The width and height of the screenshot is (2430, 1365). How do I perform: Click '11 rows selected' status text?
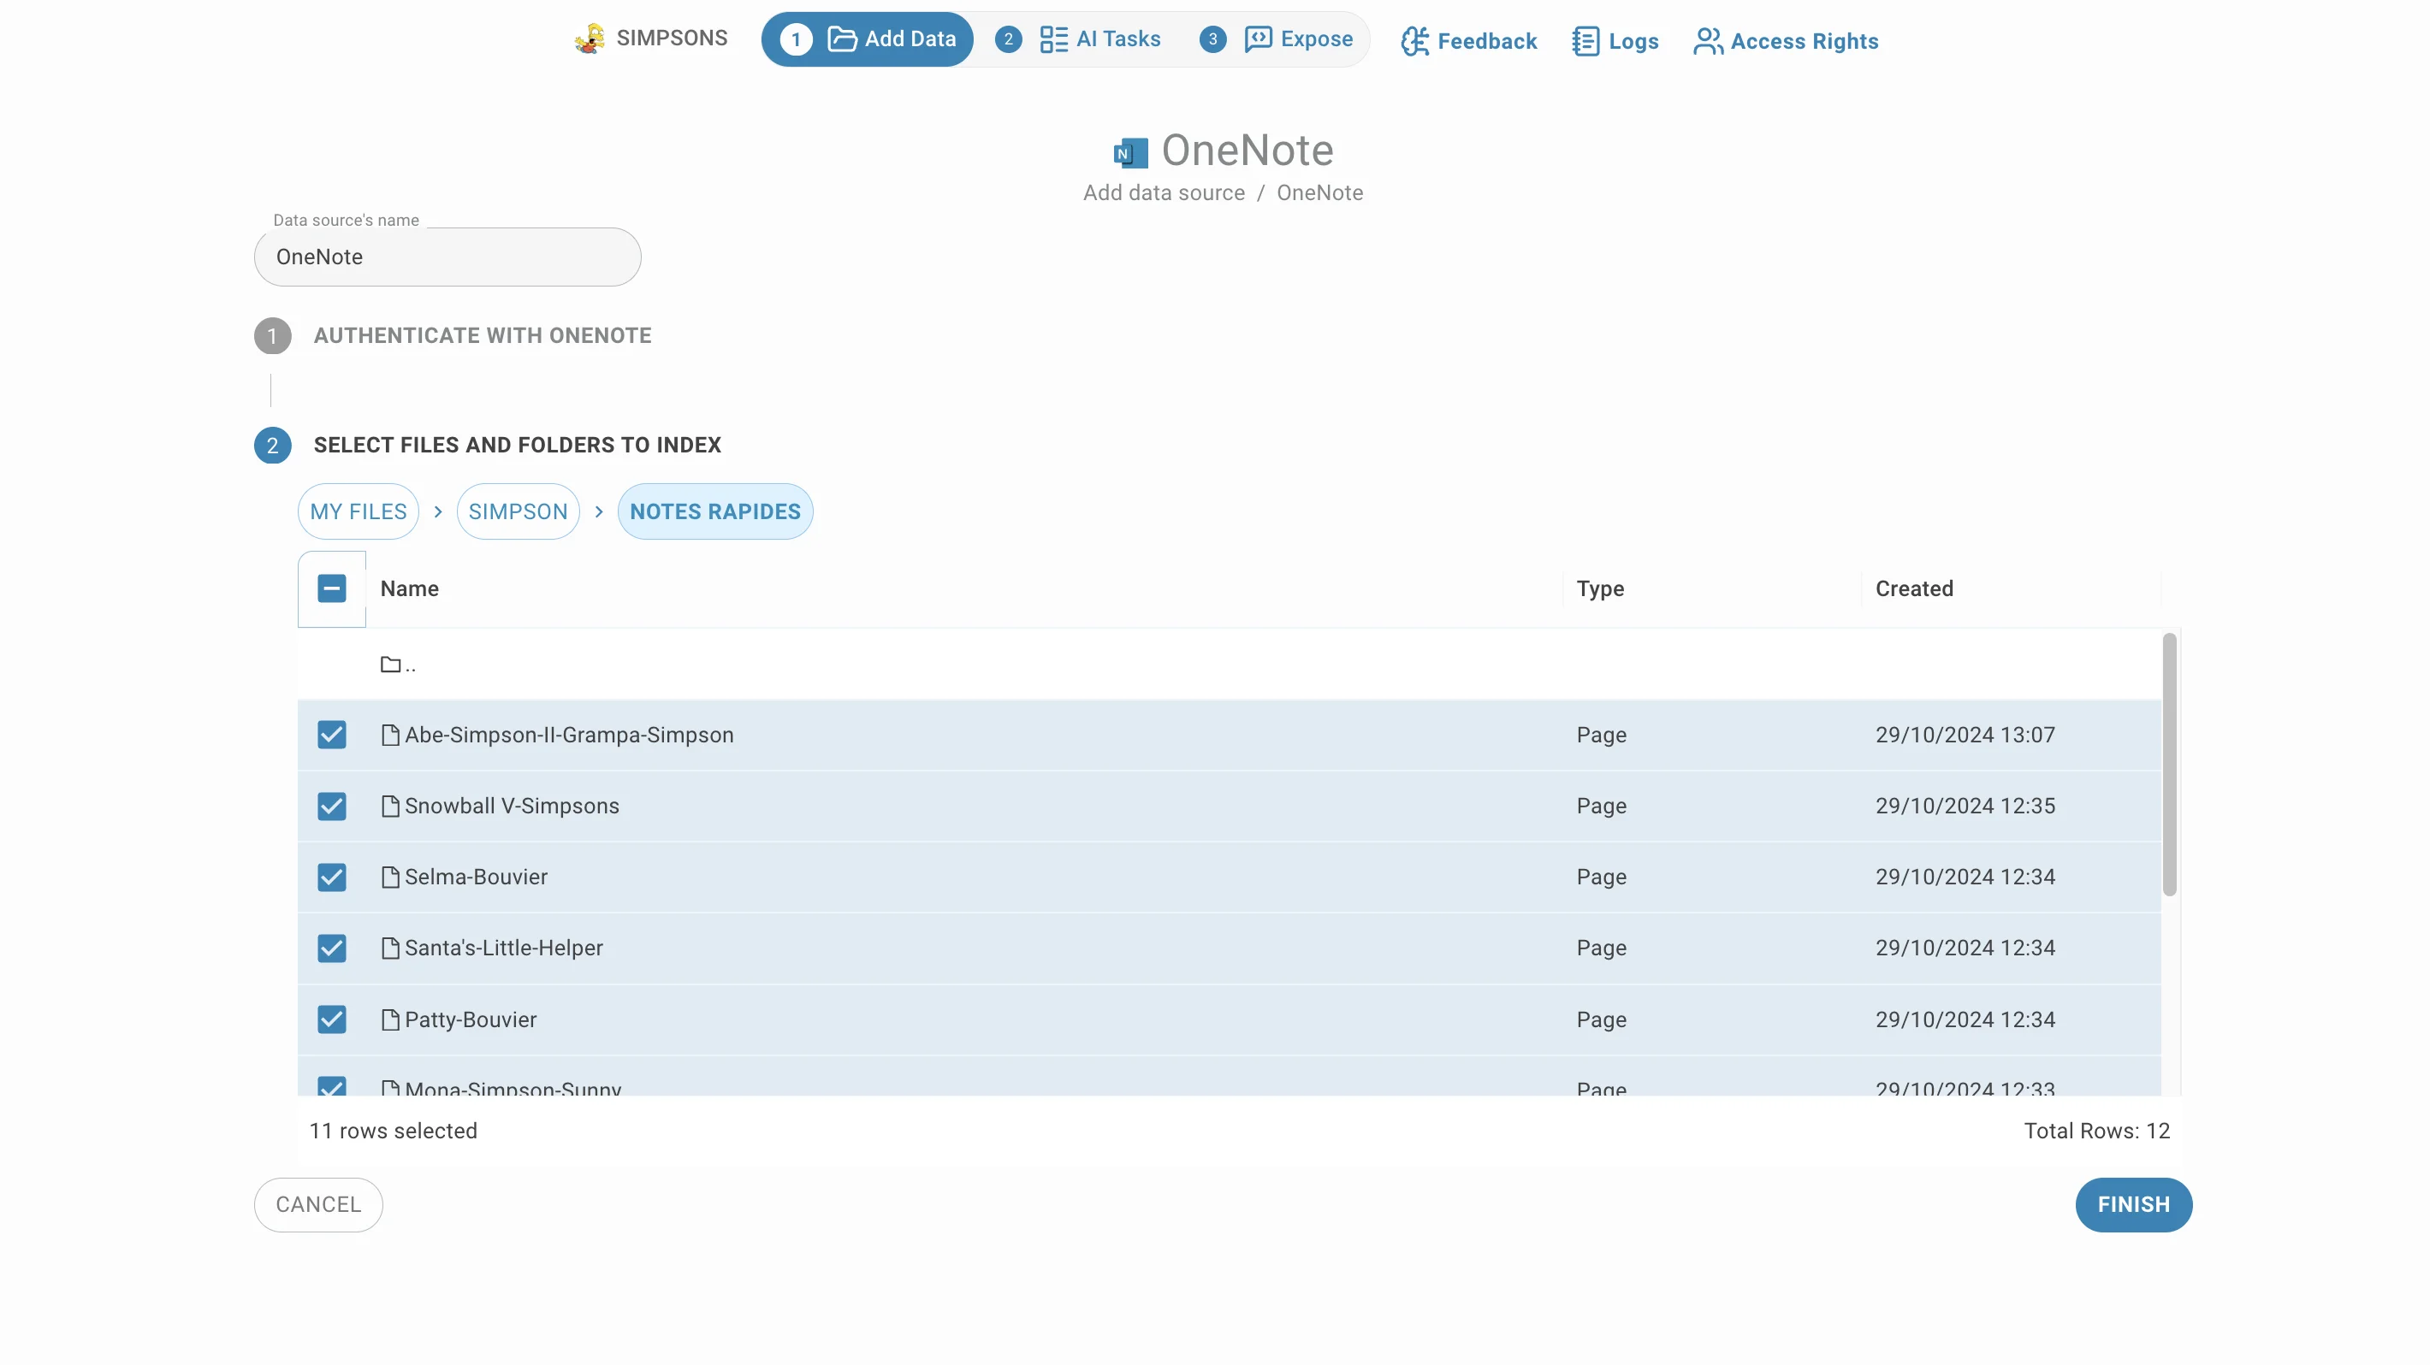tap(394, 1132)
